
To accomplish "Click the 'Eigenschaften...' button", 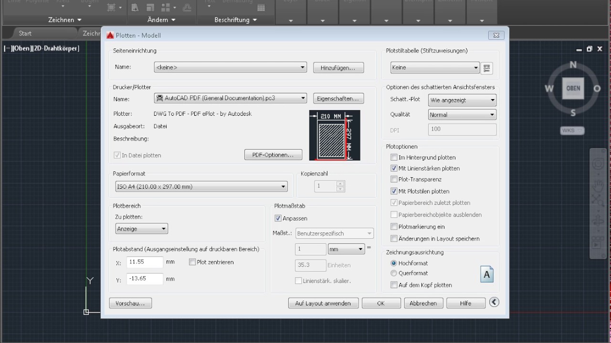I will [338, 99].
